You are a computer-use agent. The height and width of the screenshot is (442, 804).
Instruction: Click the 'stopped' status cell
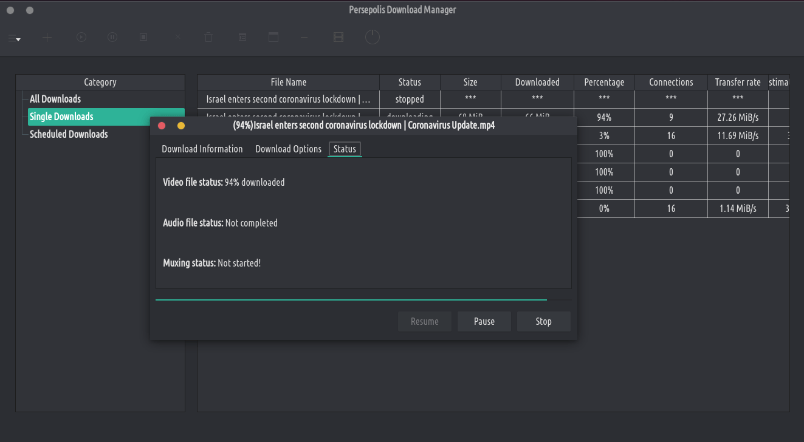coord(410,99)
